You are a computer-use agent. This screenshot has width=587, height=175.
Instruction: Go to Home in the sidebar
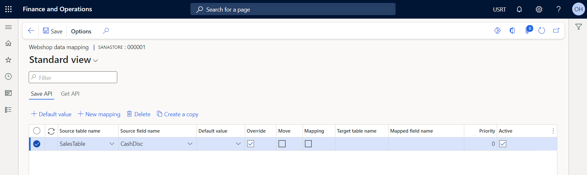coord(9,43)
